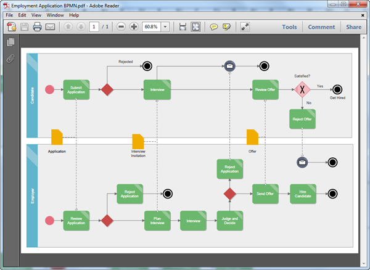370x270 pixels.
Task: Click the Print file icon
Action: pos(37,27)
